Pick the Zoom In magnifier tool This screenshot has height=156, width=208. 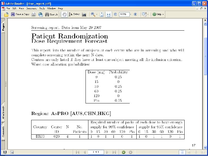93,14
